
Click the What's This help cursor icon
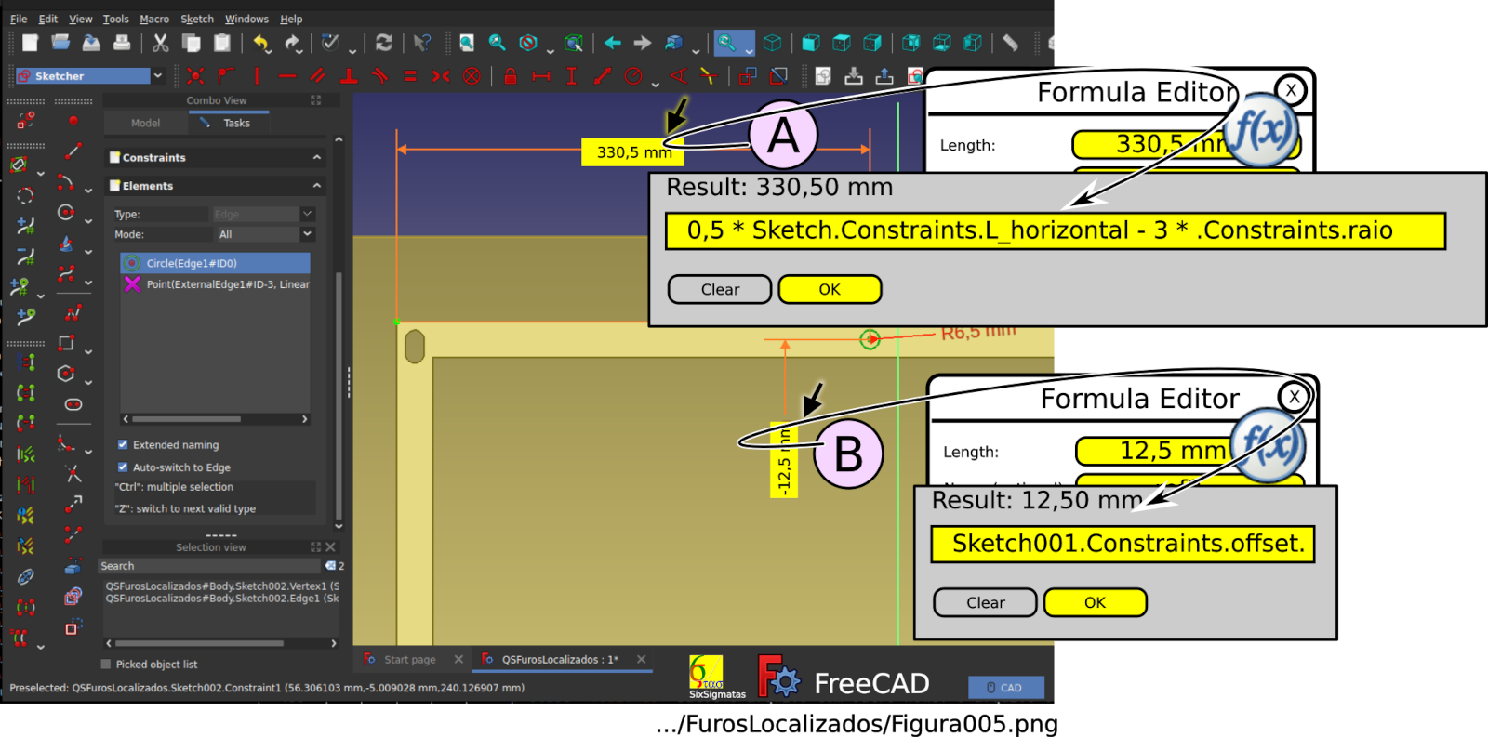coord(422,43)
